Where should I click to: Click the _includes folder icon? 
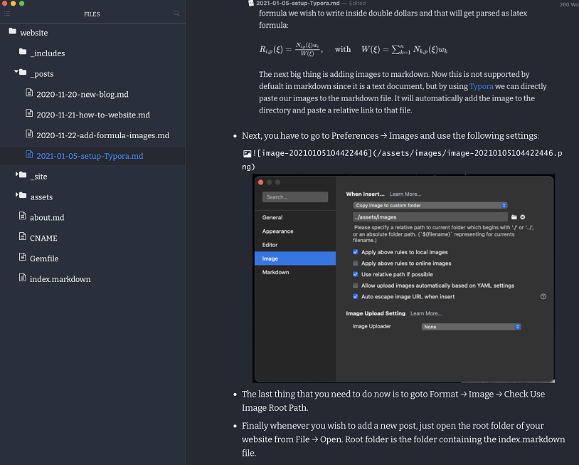point(23,53)
